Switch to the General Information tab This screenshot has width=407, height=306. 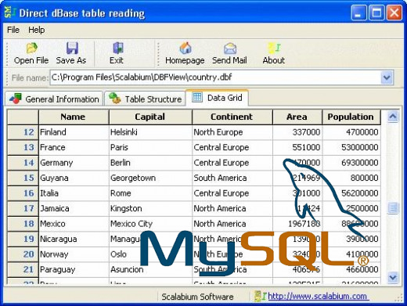(54, 99)
